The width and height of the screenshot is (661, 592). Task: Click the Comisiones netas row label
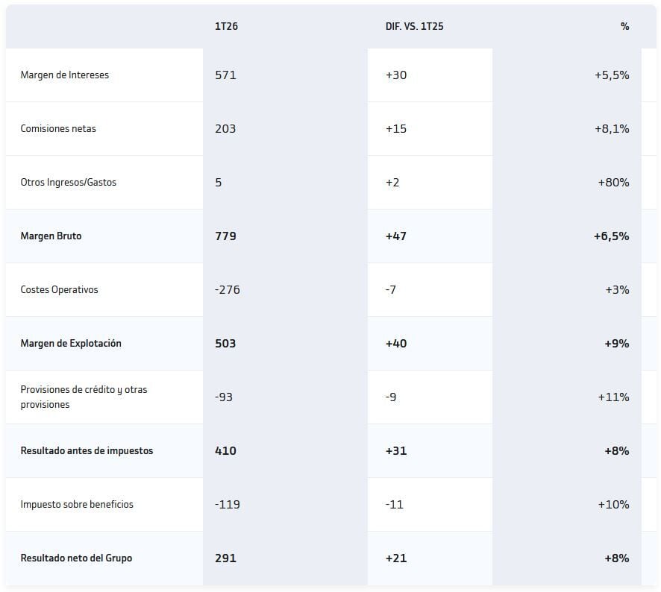click(x=58, y=129)
